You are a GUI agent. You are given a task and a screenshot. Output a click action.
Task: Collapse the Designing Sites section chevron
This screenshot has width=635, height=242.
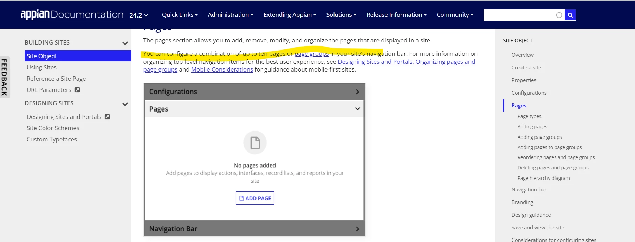[x=125, y=104]
